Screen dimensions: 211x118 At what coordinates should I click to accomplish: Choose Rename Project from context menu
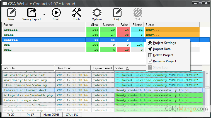[168, 61]
